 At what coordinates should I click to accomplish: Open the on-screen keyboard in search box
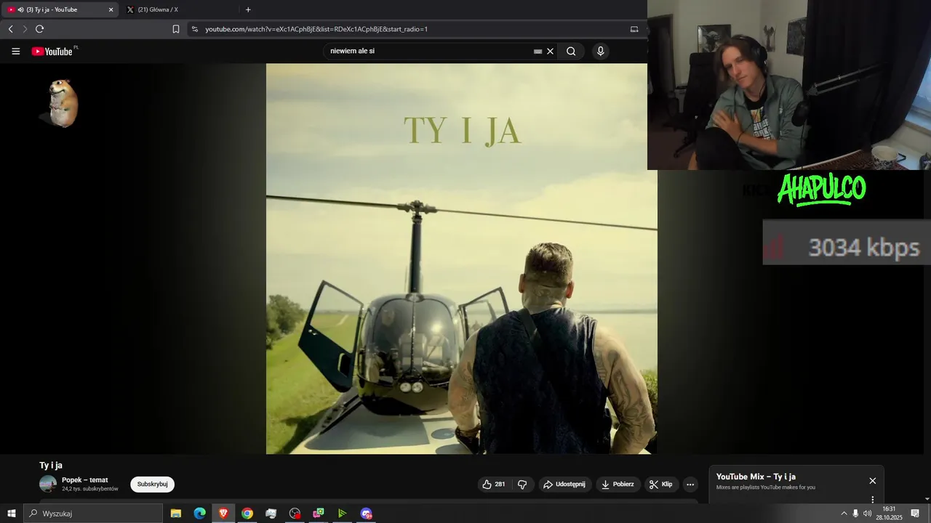click(x=538, y=52)
